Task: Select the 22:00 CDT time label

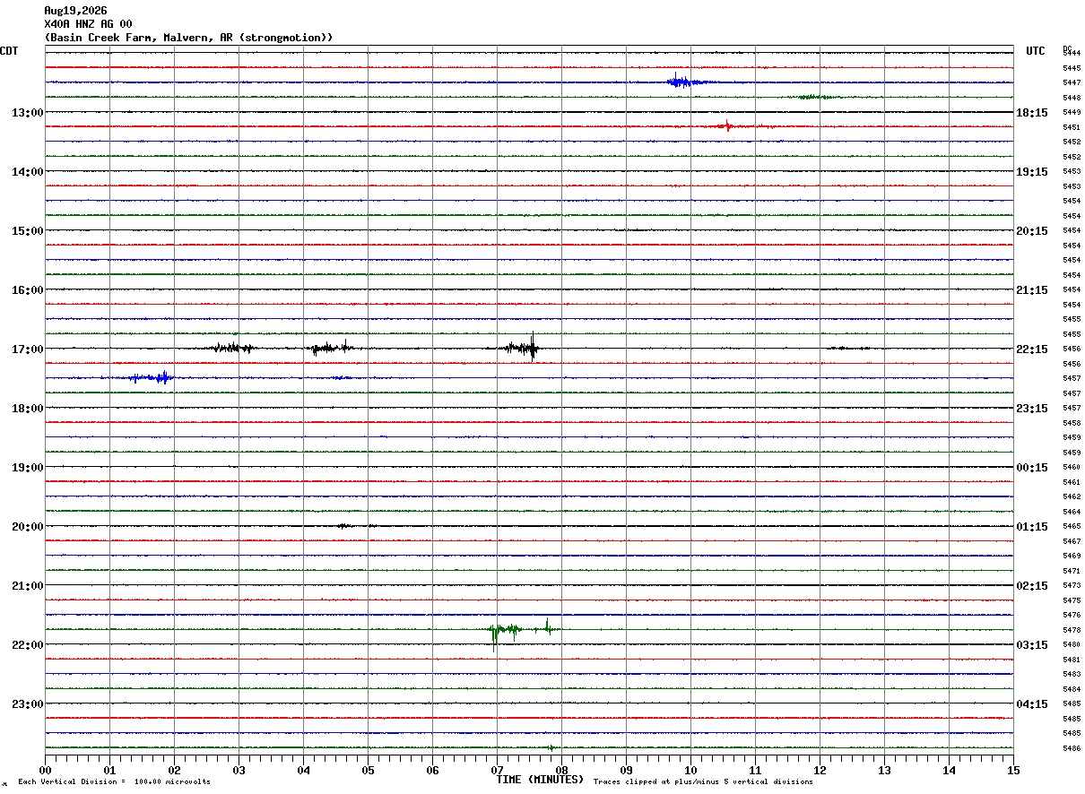Action: click(x=27, y=645)
